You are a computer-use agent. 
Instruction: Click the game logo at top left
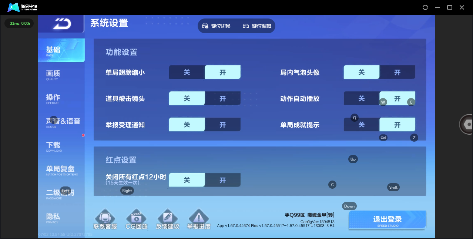pos(61,24)
